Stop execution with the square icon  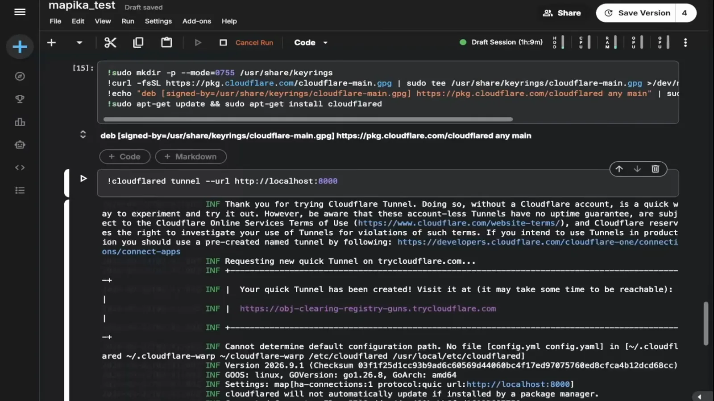pyautogui.click(x=223, y=43)
